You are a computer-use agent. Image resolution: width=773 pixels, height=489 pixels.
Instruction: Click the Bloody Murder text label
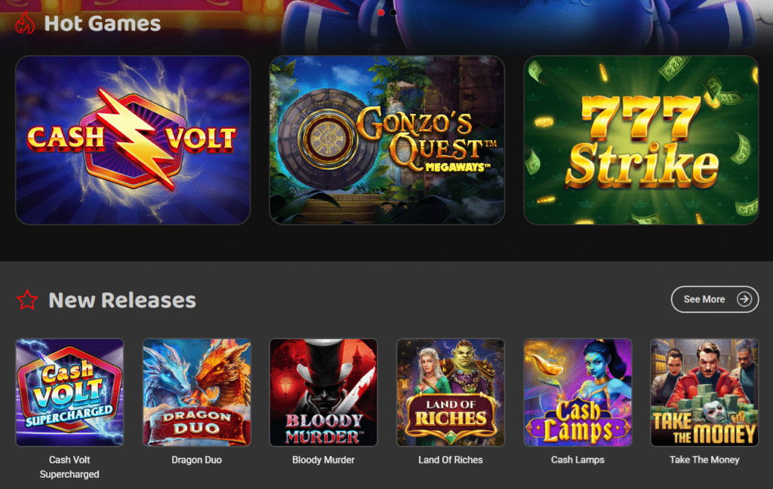323,460
